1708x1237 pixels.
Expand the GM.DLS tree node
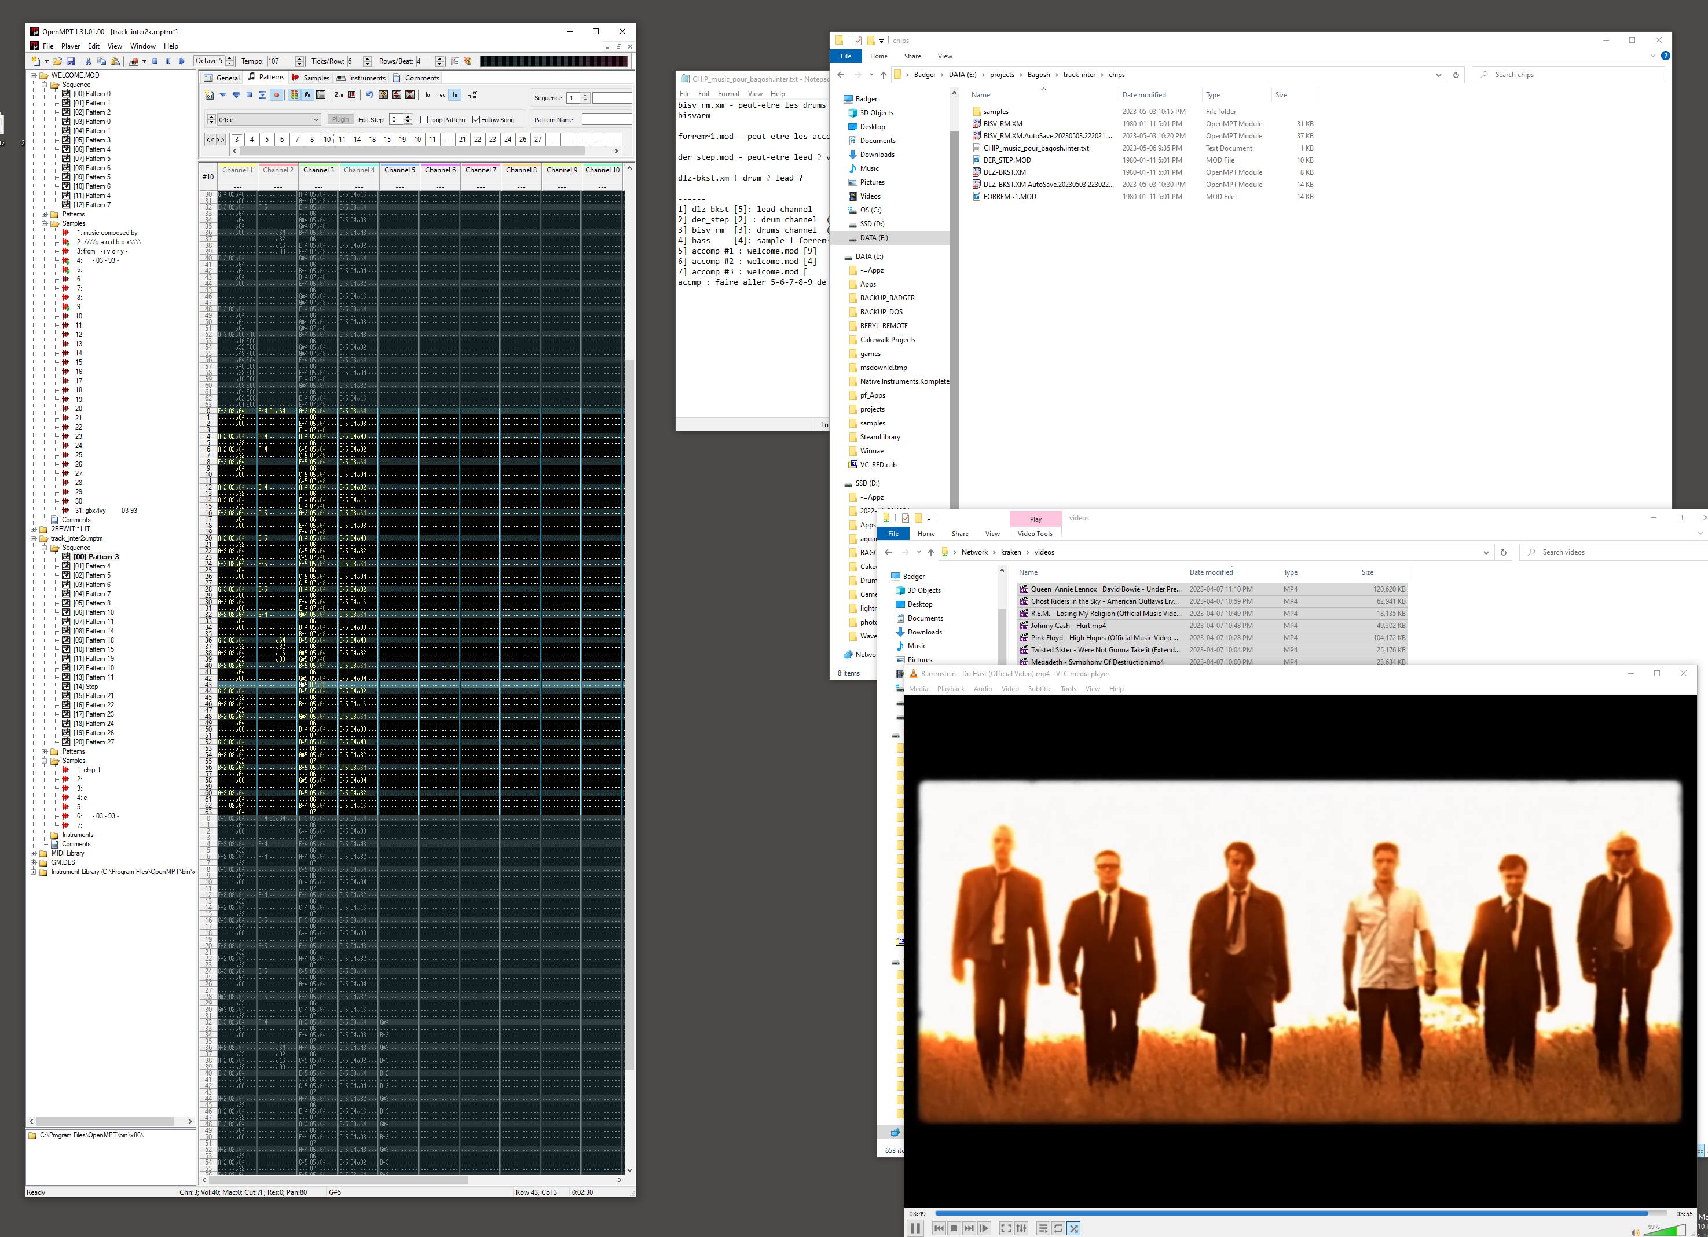33,863
